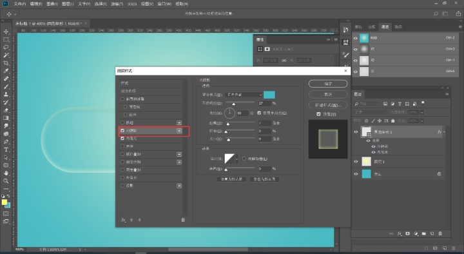Open the layer fill dropdown arrow
Screen dimensions: 464x254
click(422, 121)
